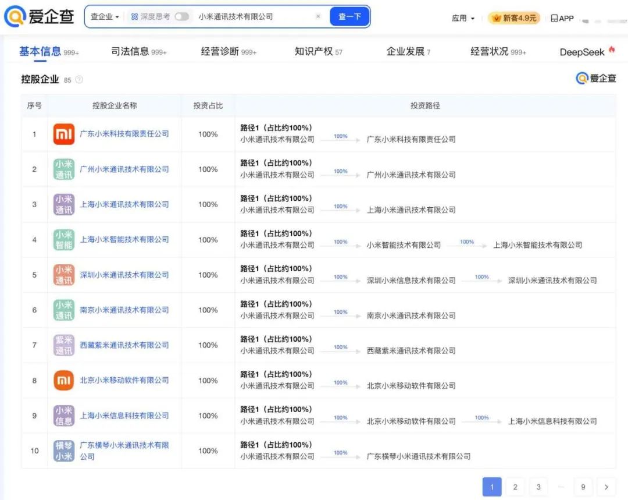The image size is (628, 500).
Task: Select page 1 in pagination
Action: pyautogui.click(x=492, y=487)
